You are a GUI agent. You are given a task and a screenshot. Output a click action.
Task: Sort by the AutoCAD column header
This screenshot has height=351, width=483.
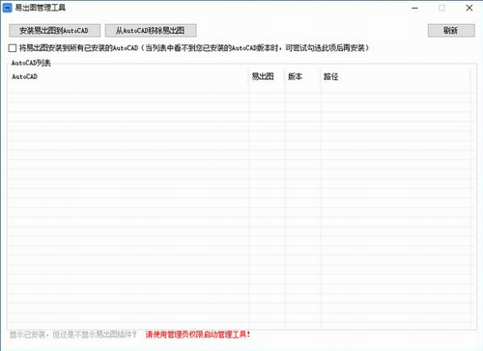coord(128,76)
